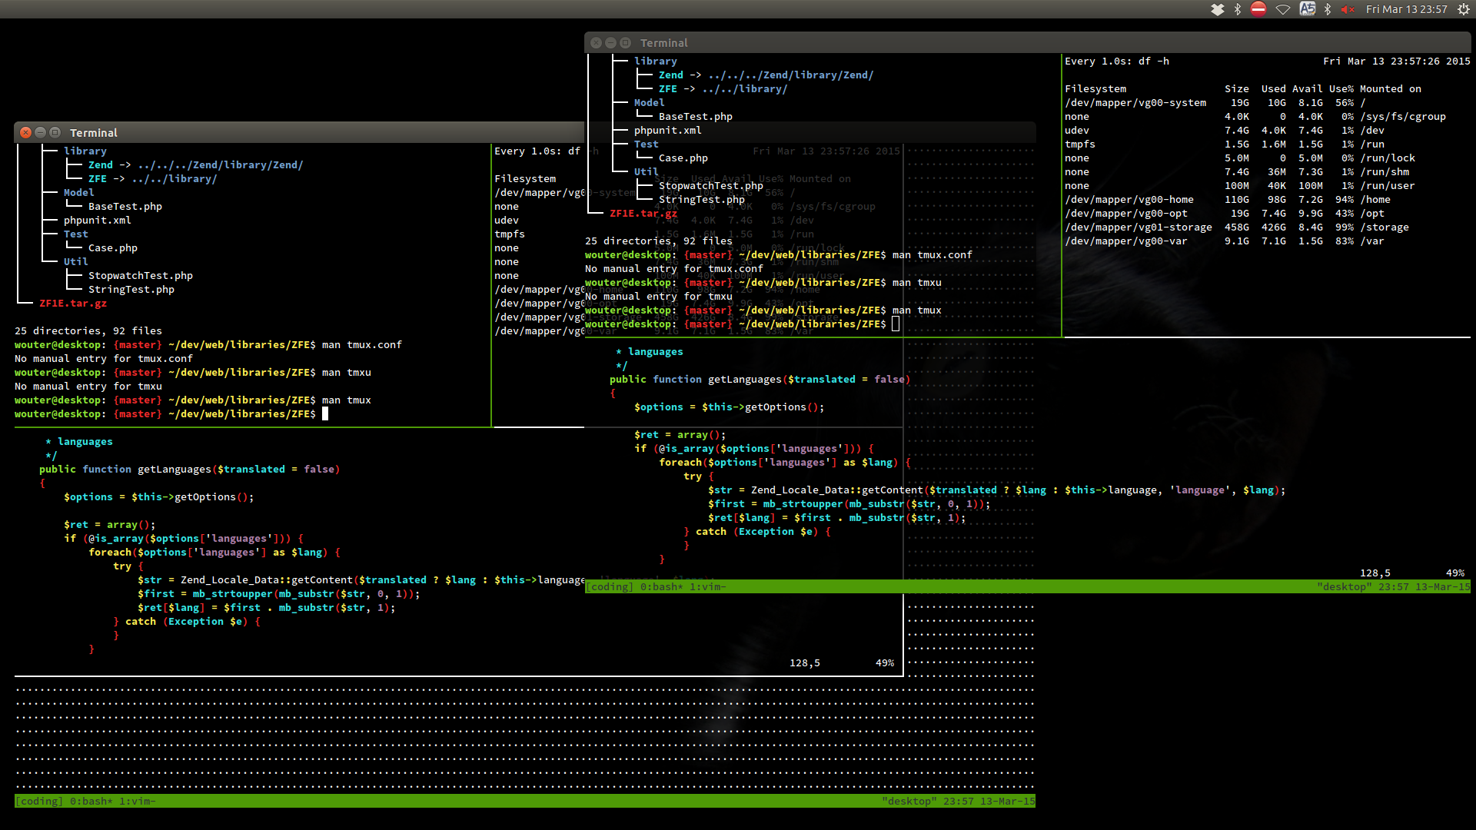Click getLanguages function line in left vim pane
Viewport: 1476px width, 830px height.
point(190,470)
